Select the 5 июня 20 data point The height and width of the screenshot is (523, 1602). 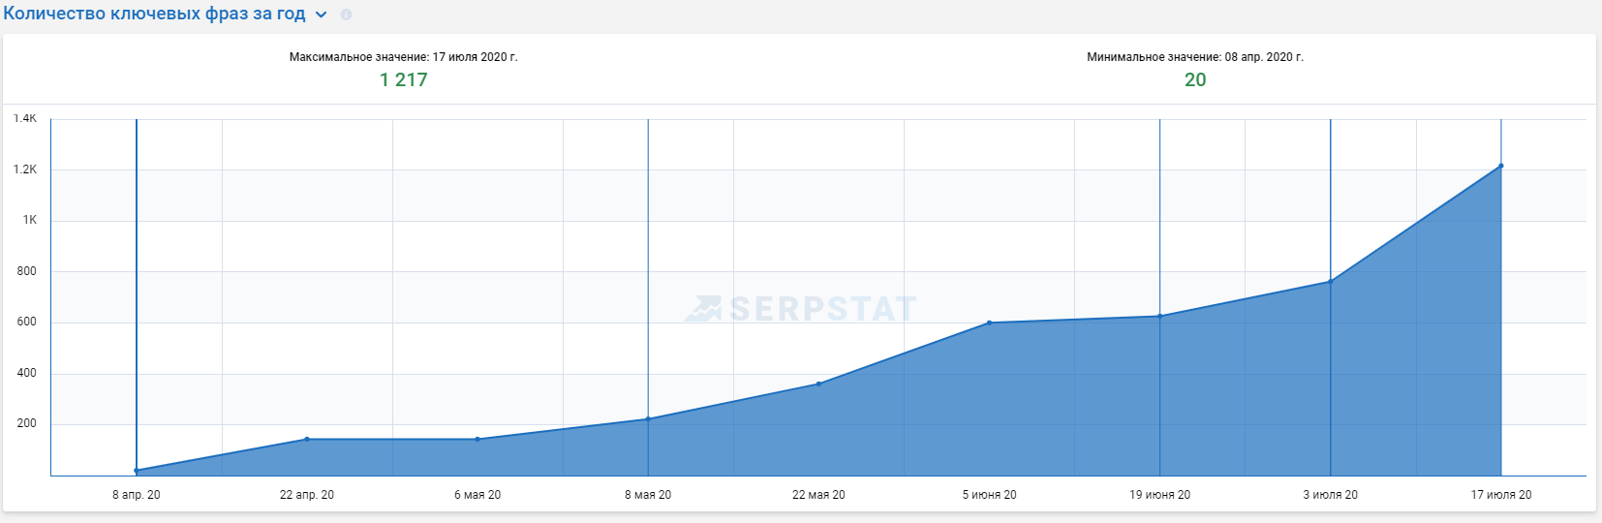click(x=989, y=323)
